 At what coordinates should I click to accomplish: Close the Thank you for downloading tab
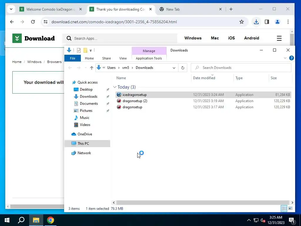pyautogui.click(x=150, y=9)
